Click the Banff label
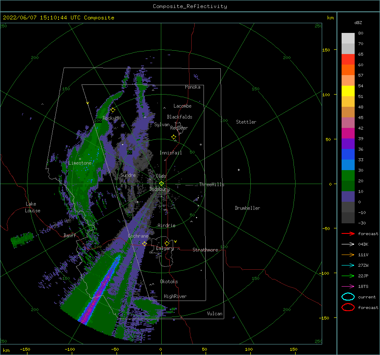The image size is (380, 355). pyautogui.click(x=70, y=235)
